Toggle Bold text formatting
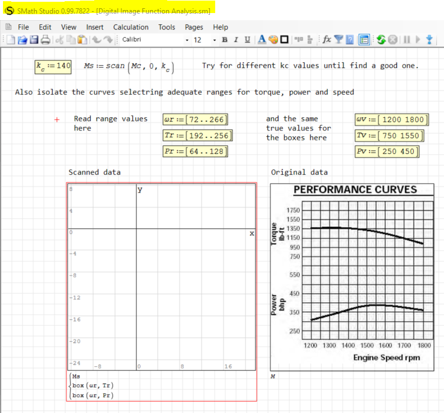Screen dimensions: 444x413 [x=225, y=40]
